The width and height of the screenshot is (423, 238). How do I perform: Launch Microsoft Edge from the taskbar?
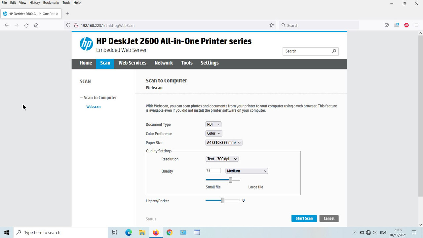129,232
